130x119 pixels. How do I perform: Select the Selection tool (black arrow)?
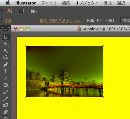[x=6, y=37]
